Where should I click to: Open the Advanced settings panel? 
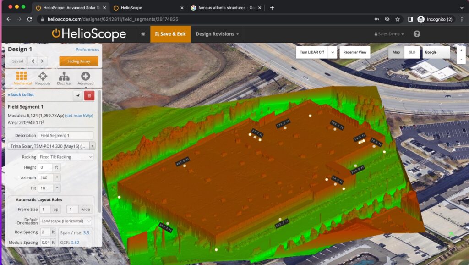click(84, 77)
